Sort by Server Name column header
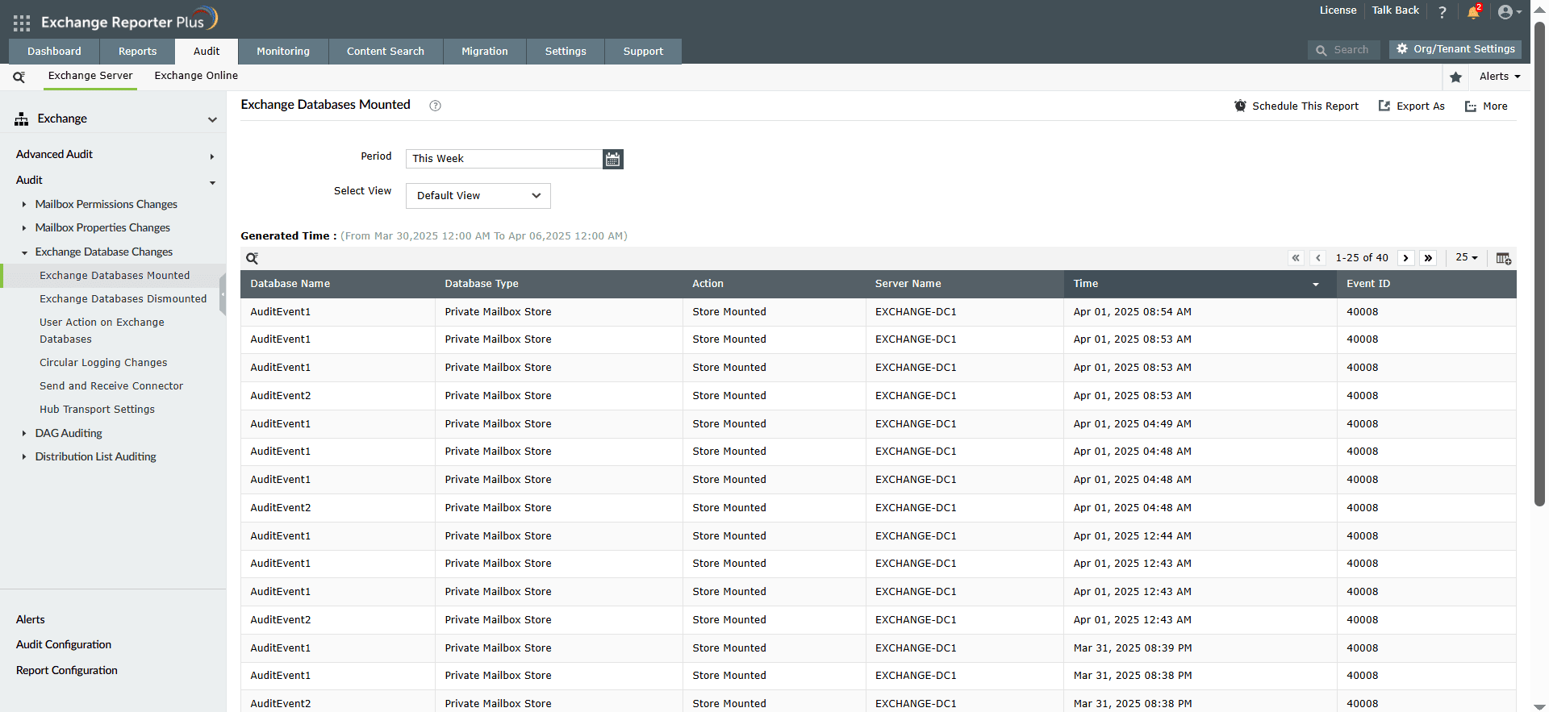The height and width of the screenshot is (712, 1549). click(908, 284)
